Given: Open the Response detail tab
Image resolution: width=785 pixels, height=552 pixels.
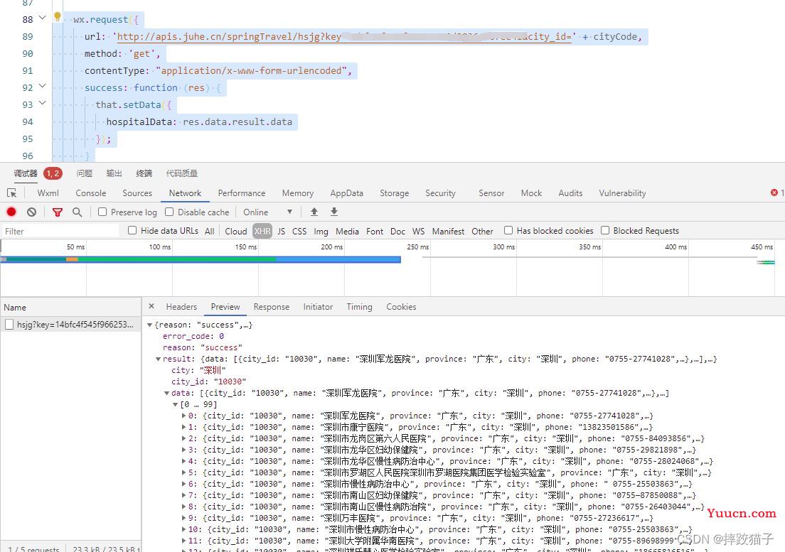Looking at the screenshot, I should tap(272, 306).
